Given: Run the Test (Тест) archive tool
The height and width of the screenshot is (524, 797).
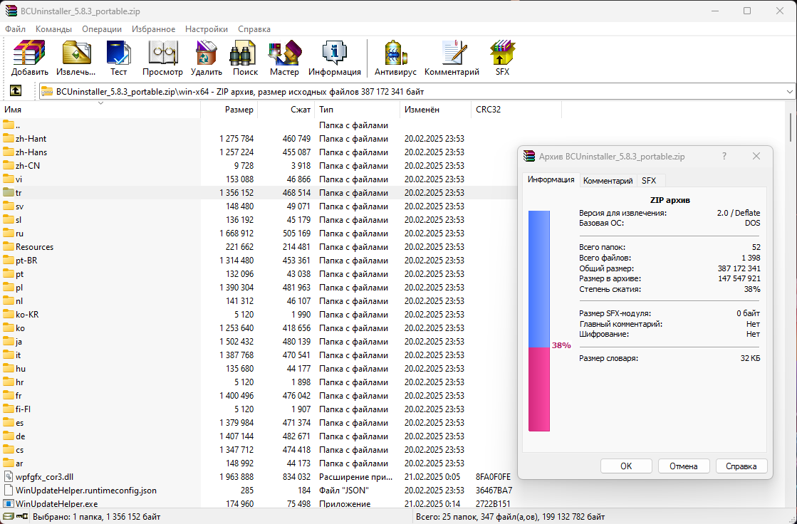Looking at the screenshot, I should (118, 58).
